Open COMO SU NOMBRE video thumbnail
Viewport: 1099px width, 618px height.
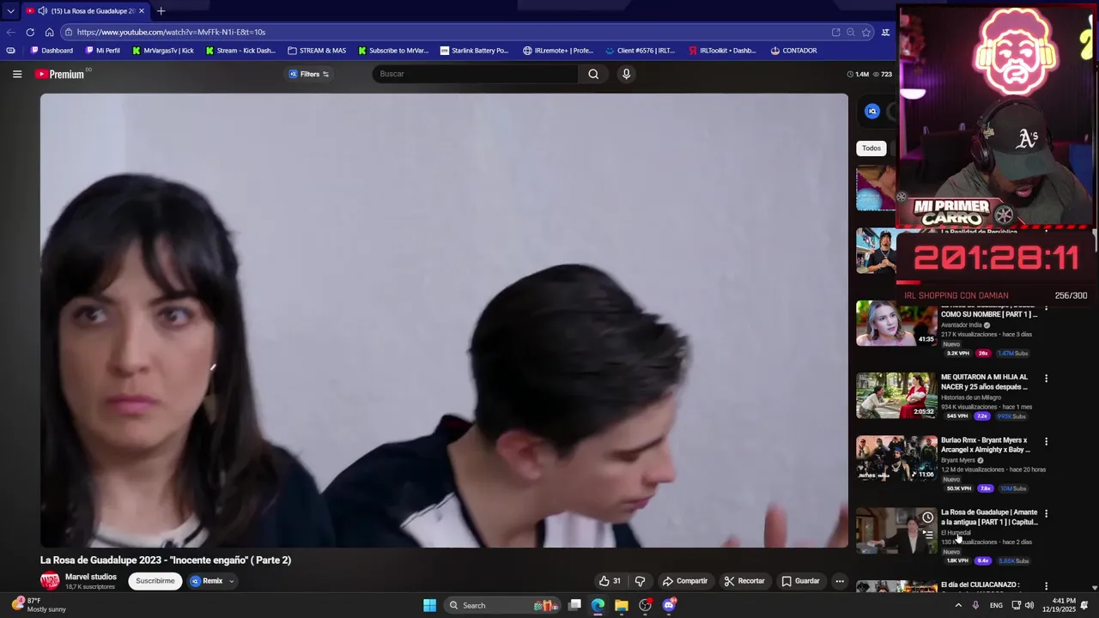pyautogui.click(x=896, y=324)
